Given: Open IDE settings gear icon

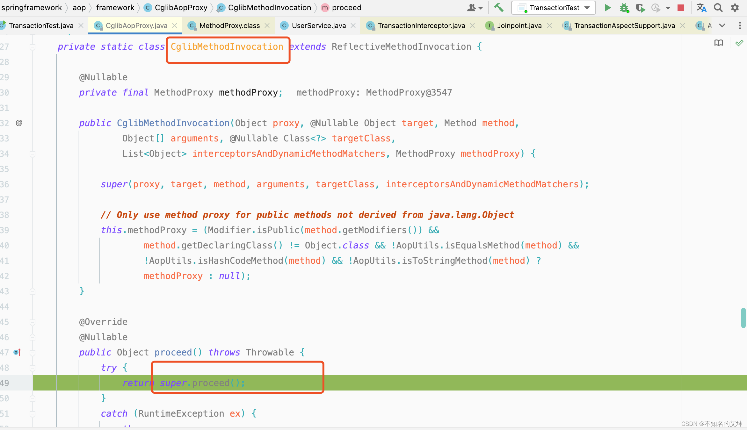Looking at the screenshot, I should 735,8.
